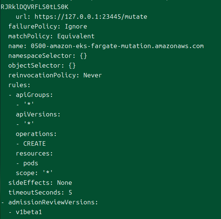Click the scope asterisk value

point(47,172)
